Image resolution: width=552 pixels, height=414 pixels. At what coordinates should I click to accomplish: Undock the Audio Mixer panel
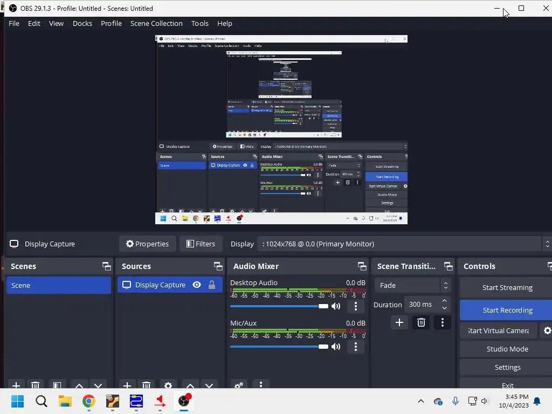pos(362,266)
